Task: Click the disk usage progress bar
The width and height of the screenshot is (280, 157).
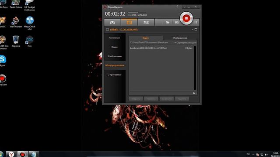Action: (x=137, y=12)
